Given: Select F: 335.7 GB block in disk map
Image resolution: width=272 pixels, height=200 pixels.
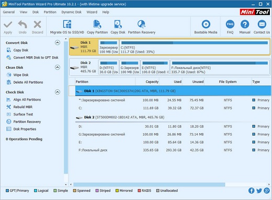Looking at the screenshot, I should [220, 67].
